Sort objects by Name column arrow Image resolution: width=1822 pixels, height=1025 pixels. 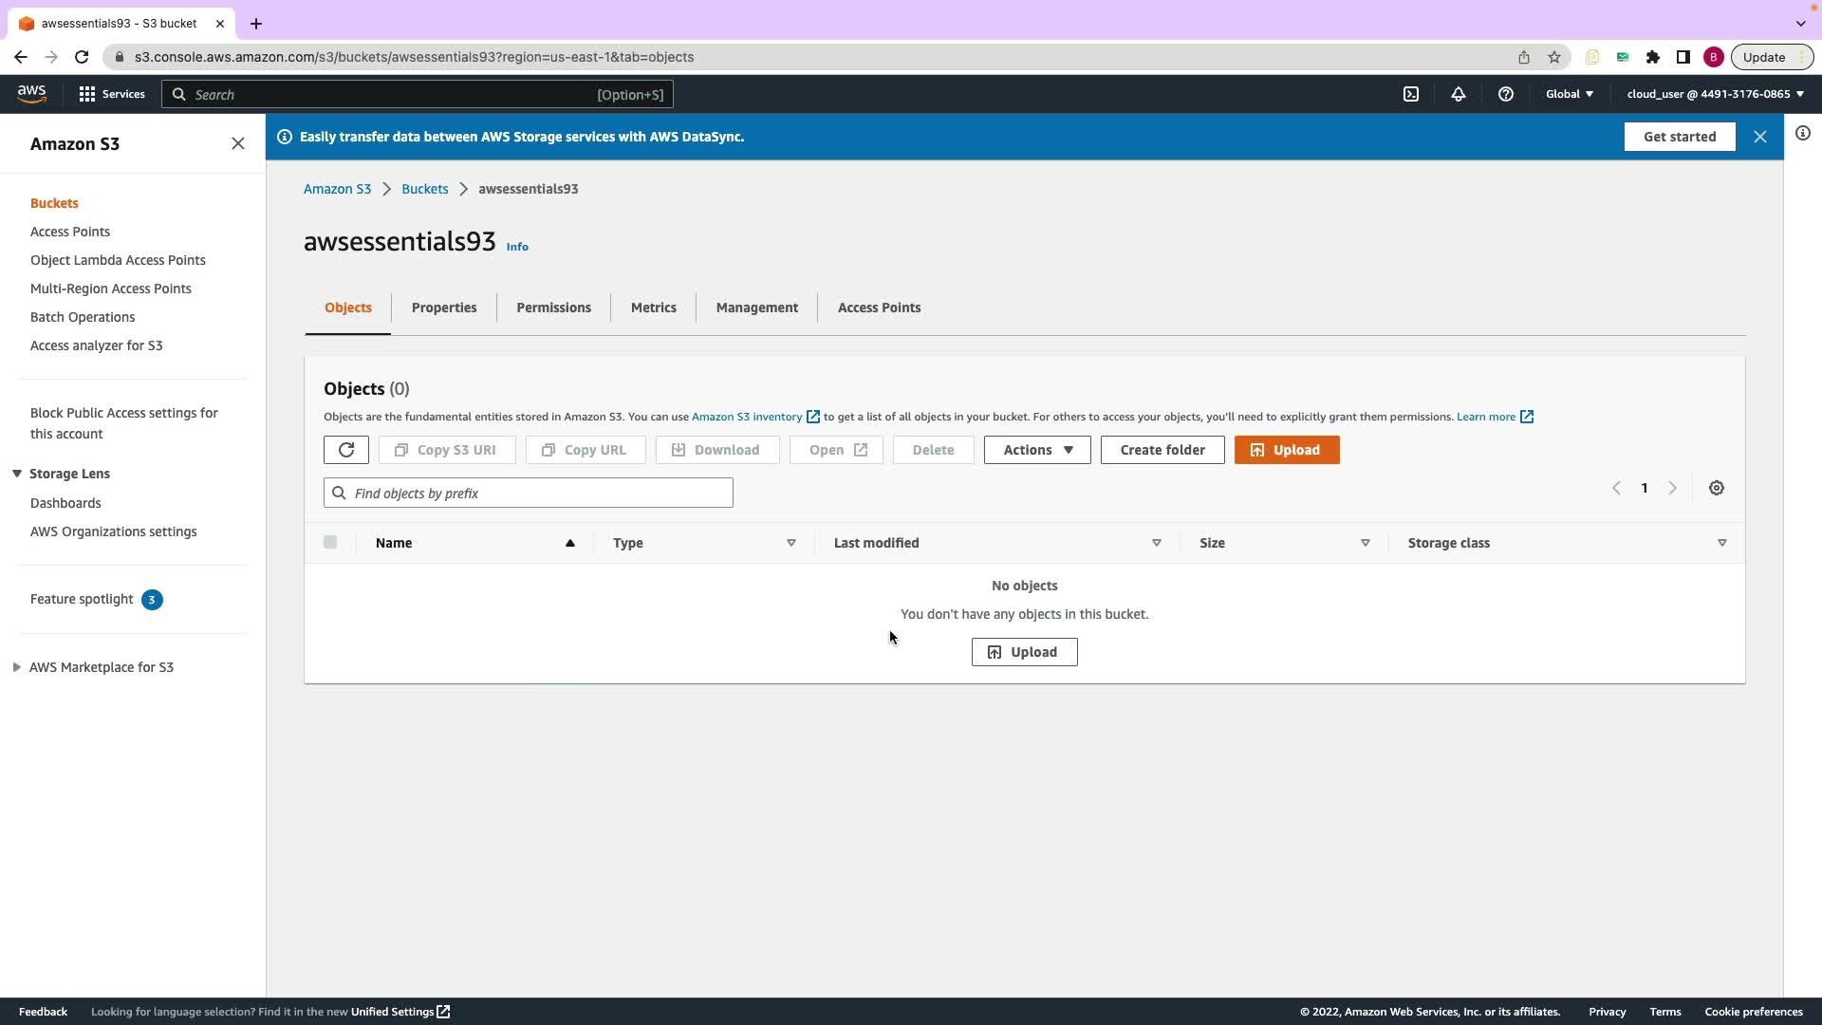point(570,543)
